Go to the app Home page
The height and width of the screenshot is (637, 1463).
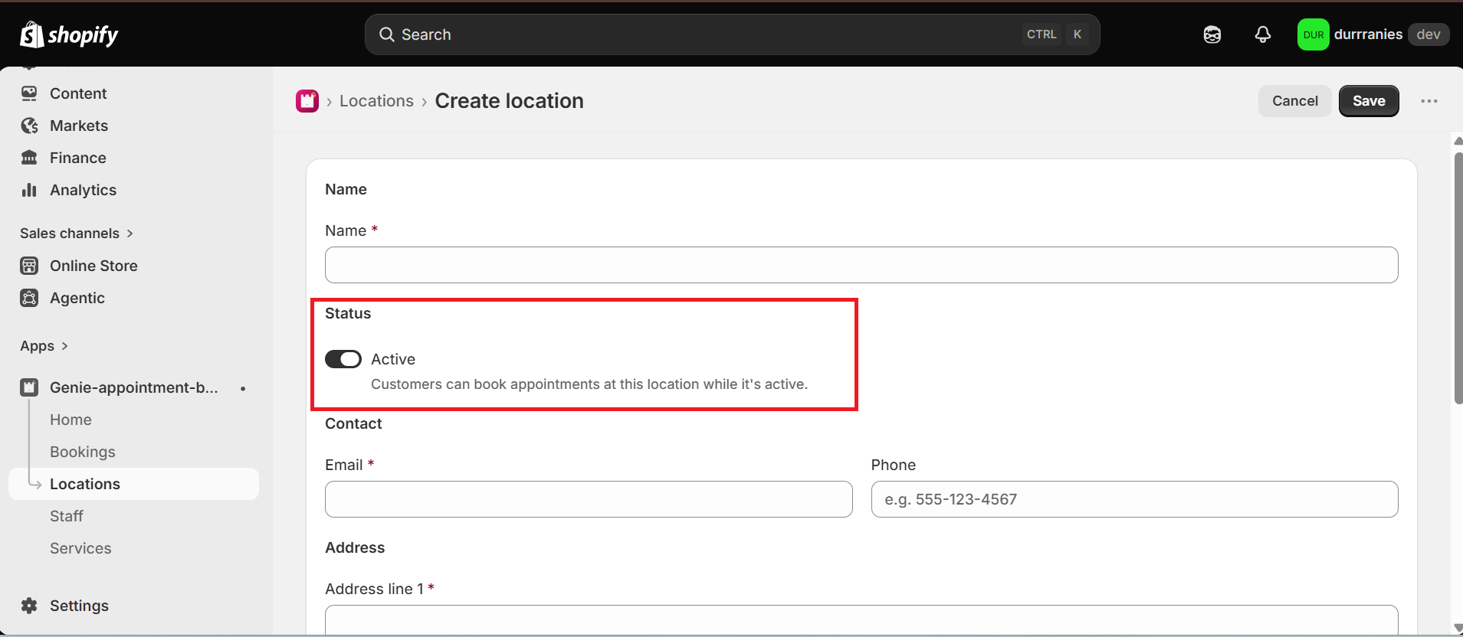click(71, 420)
